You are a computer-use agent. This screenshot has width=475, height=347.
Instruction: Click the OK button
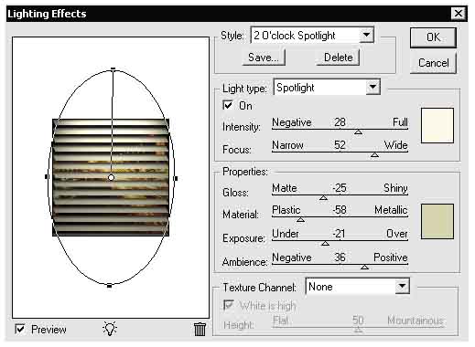pos(433,37)
